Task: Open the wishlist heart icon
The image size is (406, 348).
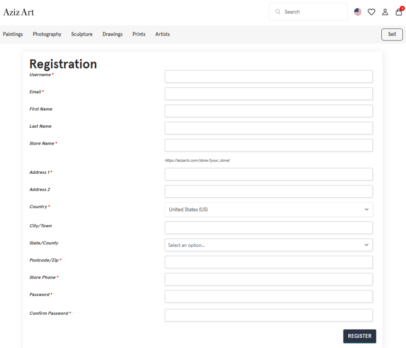Action: (371, 12)
